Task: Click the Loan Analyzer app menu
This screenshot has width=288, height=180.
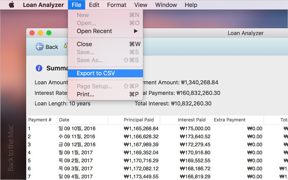Action: coord(43,5)
